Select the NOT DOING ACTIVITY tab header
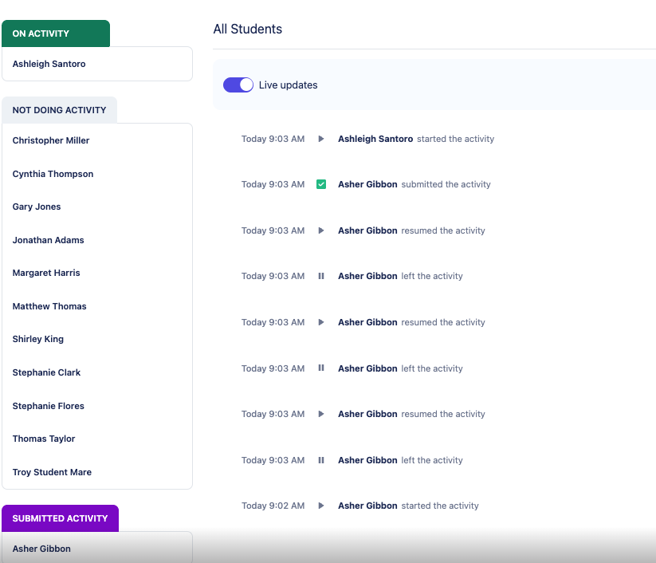The image size is (656, 563). [60, 110]
